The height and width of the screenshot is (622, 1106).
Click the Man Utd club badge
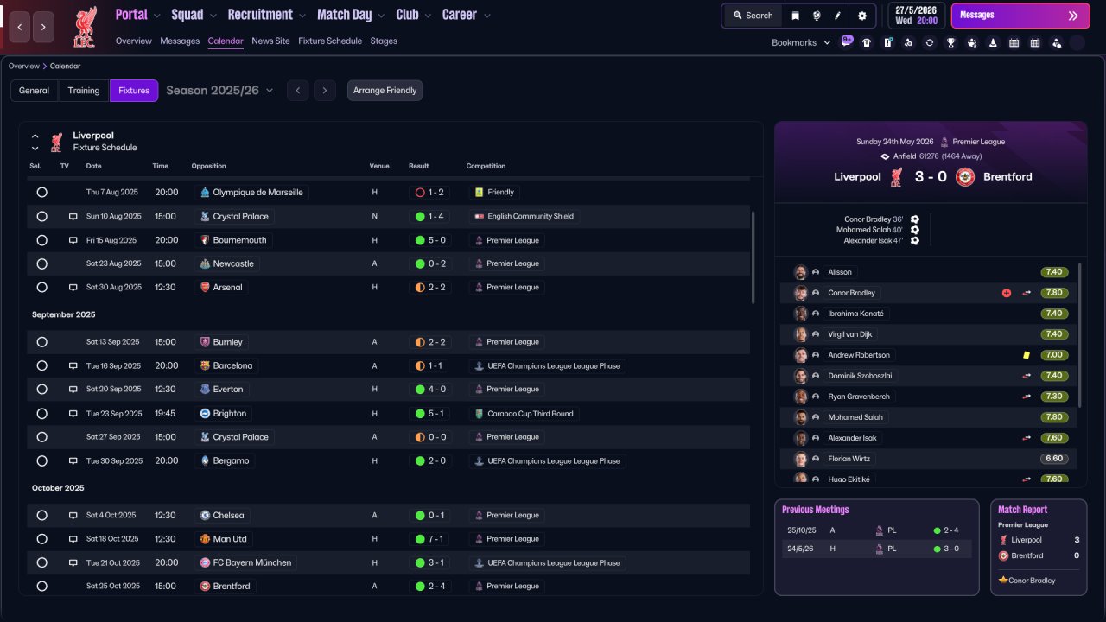click(x=205, y=539)
